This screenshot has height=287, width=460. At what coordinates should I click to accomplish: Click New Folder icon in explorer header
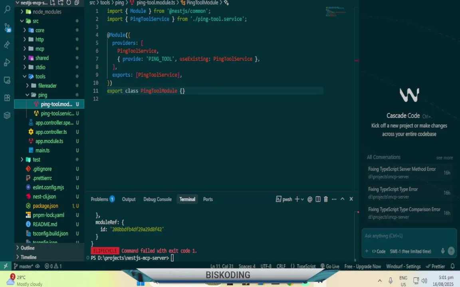tap(61, 3)
